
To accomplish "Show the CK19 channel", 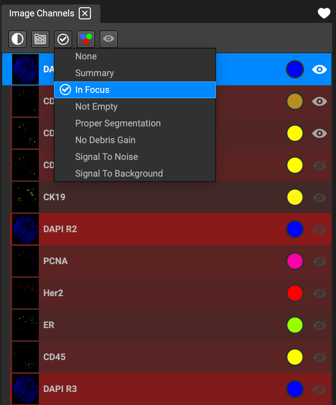I will (x=320, y=197).
